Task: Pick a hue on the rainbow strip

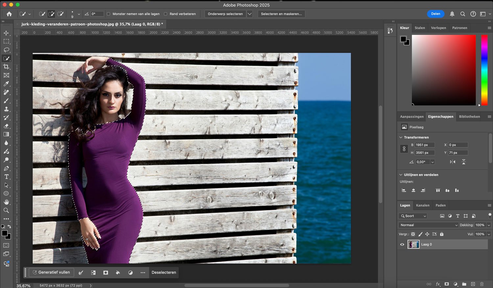Action: tap(484, 70)
